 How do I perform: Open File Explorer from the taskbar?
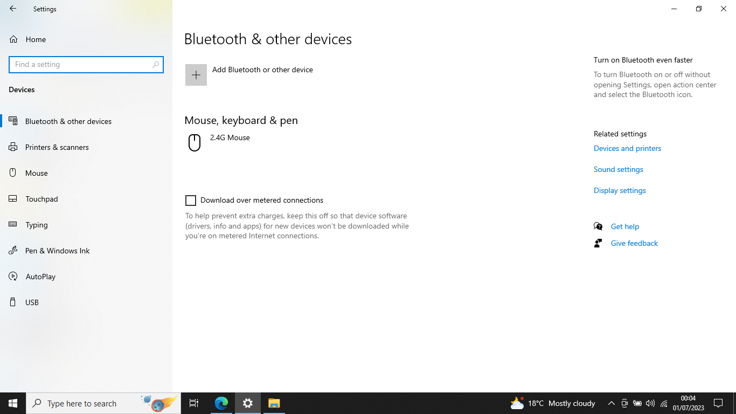(x=274, y=403)
